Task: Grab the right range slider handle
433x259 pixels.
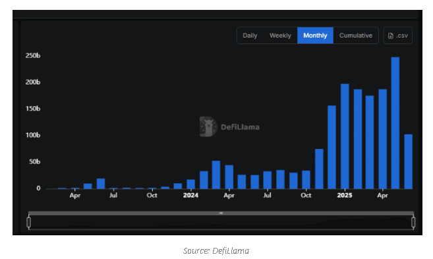Action: click(413, 222)
